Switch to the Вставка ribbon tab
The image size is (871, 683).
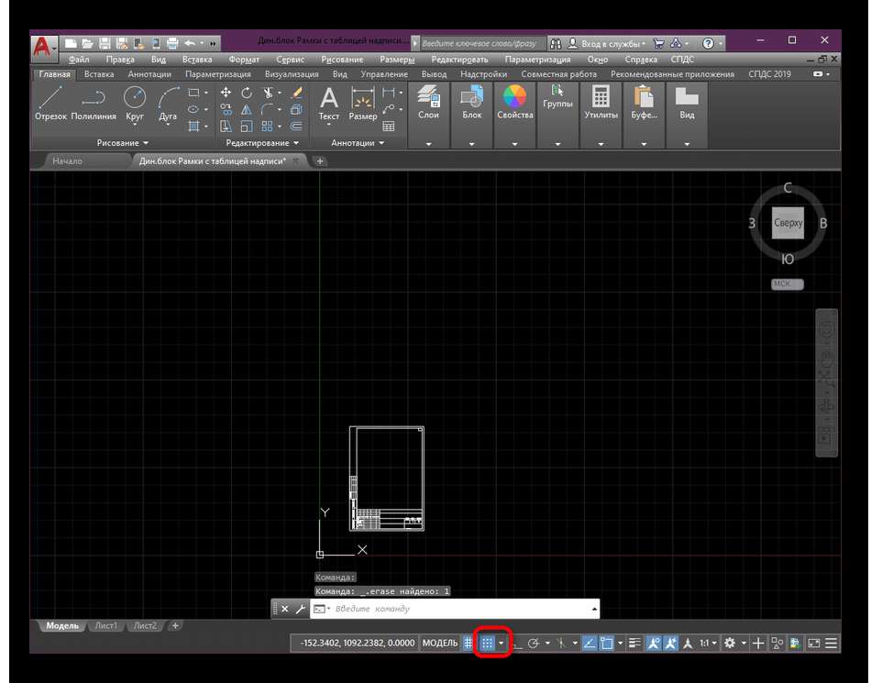tap(99, 74)
